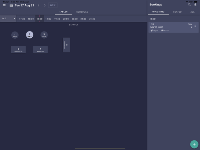Return to Safari via back link
The image size is (200, 150).
[6, 2]
